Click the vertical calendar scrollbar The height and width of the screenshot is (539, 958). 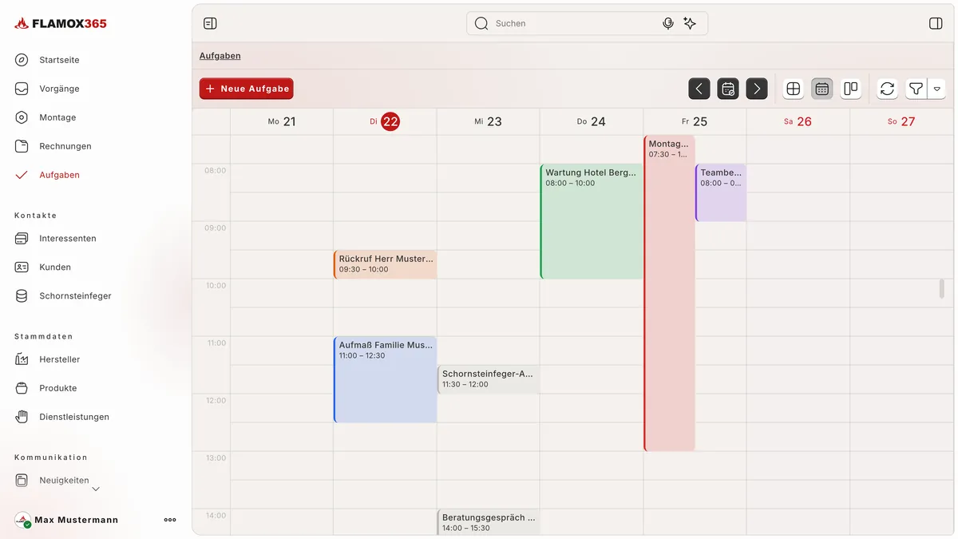[942, 288]
